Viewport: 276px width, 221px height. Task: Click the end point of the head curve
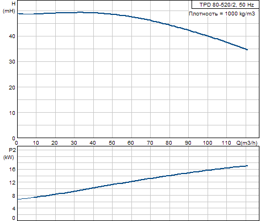(x=247, y=50)
